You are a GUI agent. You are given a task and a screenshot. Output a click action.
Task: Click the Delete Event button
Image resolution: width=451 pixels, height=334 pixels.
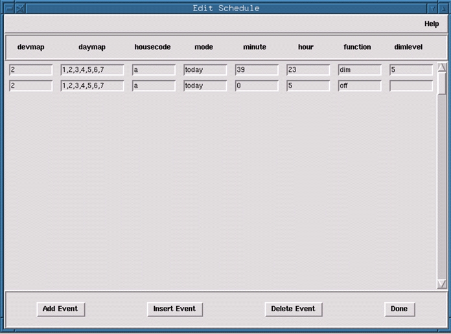[x=294, y=309]
